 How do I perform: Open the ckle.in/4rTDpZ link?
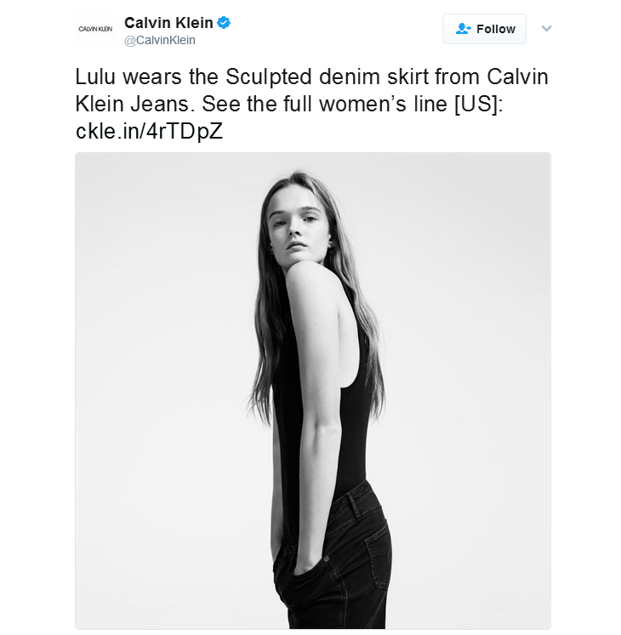149,131
